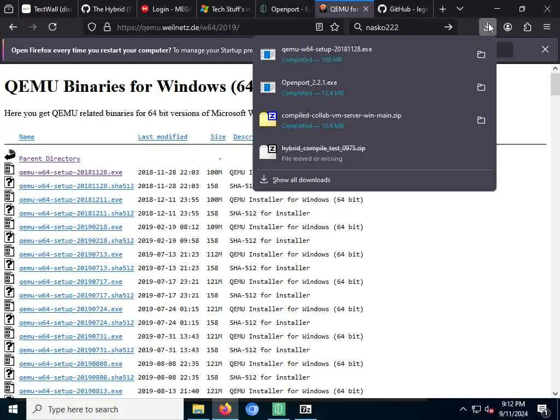Close the QEMU tab

coord(366,9)
